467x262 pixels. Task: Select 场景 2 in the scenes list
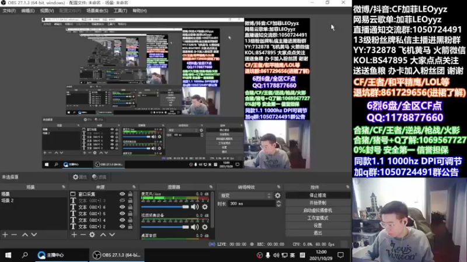click(34, 200)
